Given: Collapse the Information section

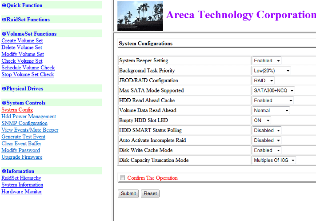Looking at the screenshot, I should pos(18,171).
